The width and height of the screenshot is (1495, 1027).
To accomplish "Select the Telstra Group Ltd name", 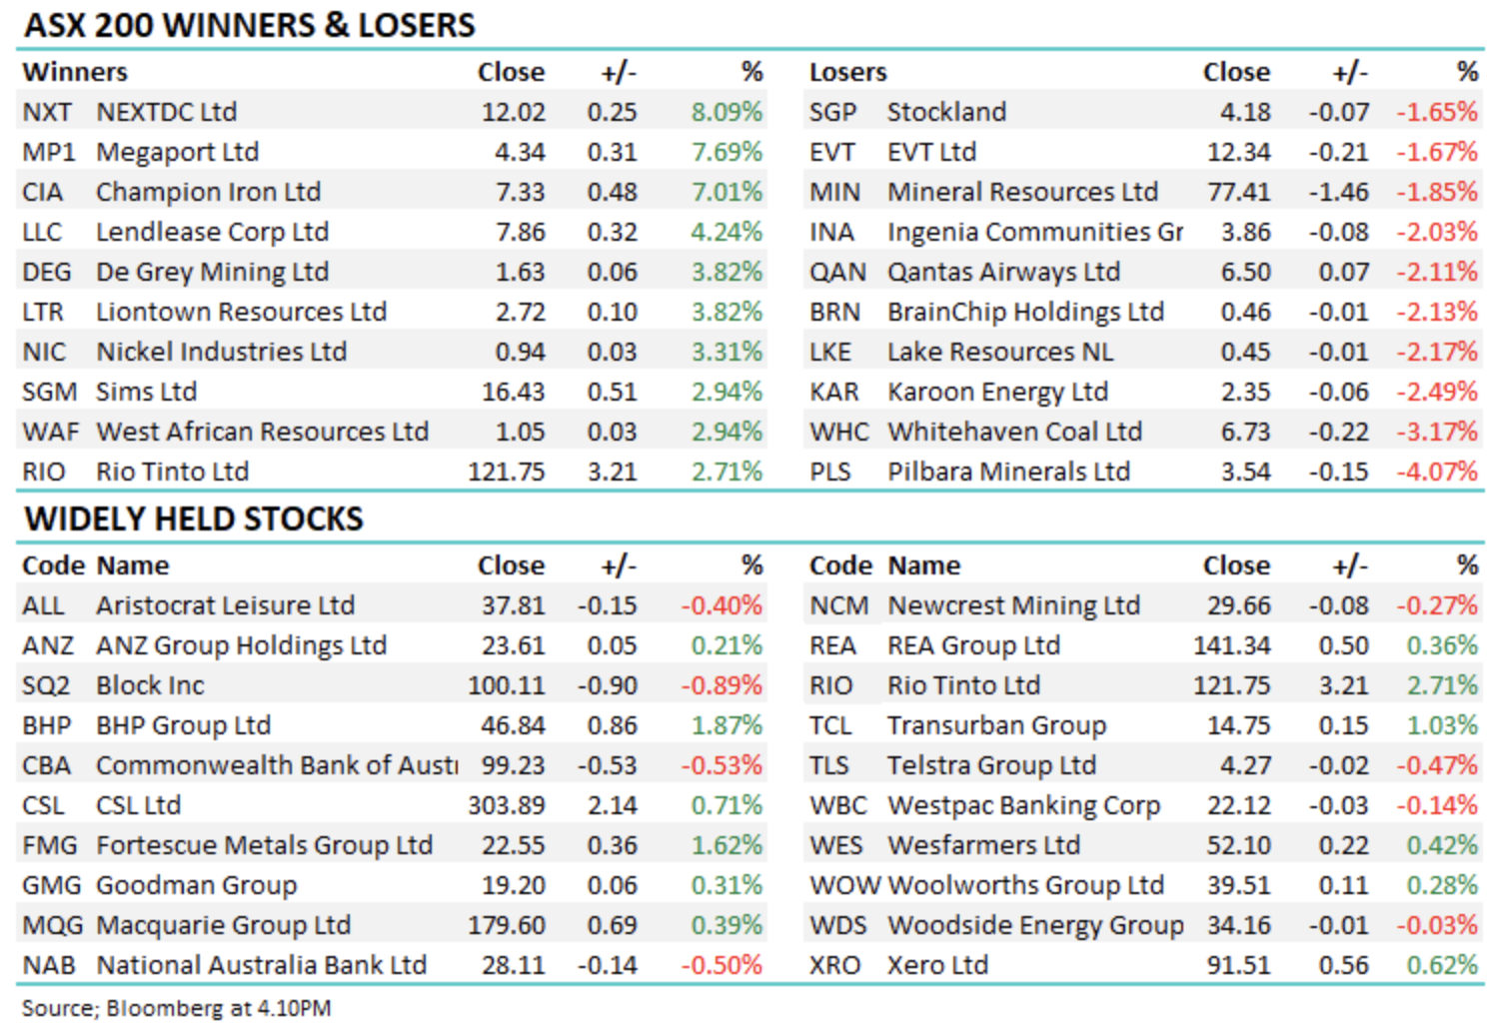I will (x=991, y=765).
